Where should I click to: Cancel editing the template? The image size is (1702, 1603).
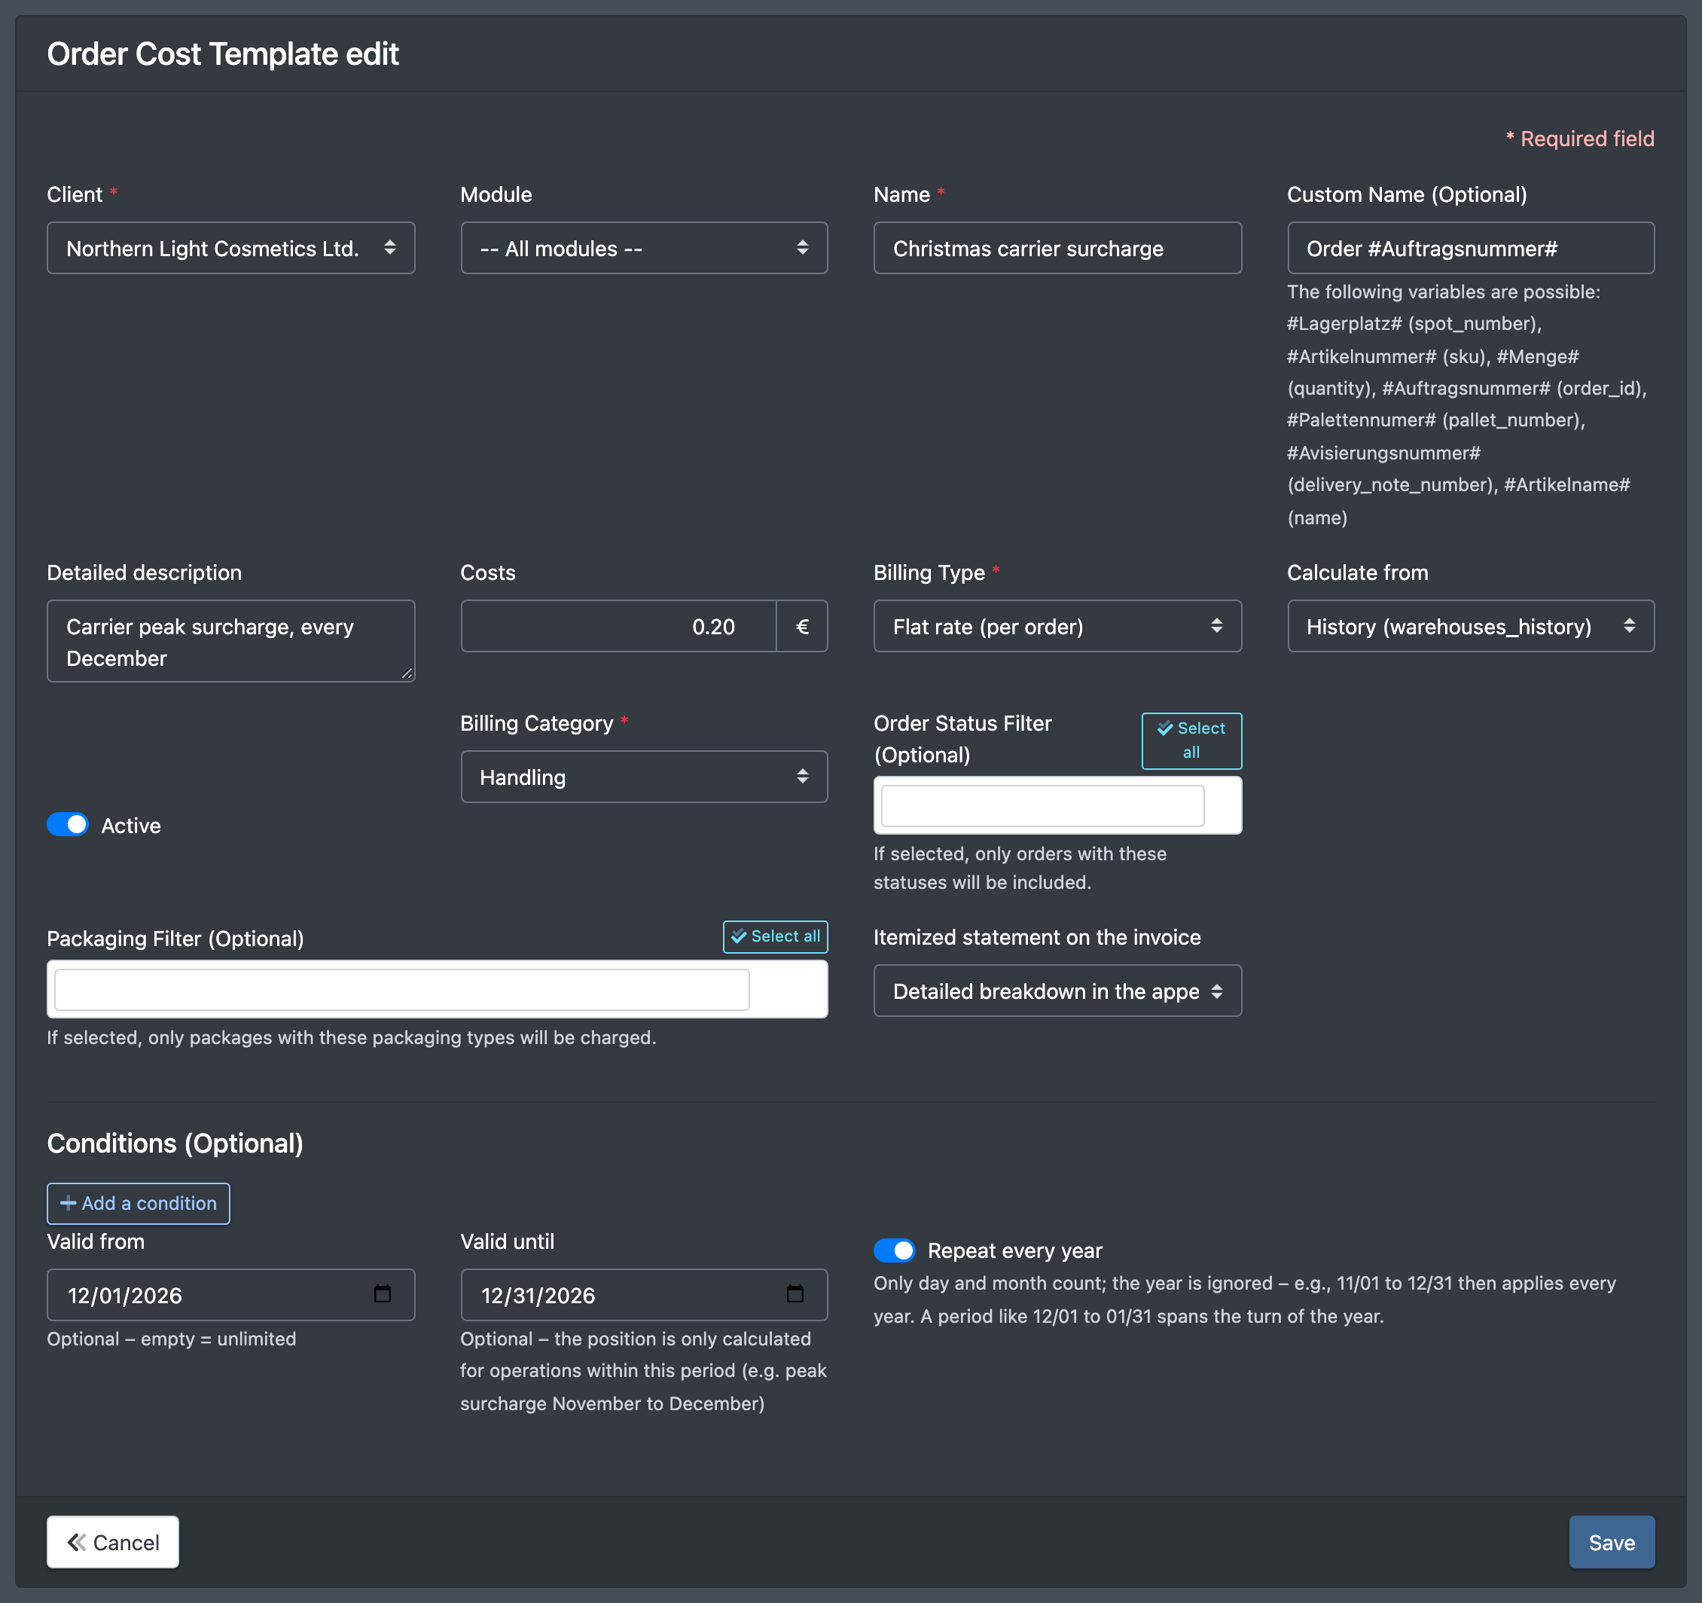click(x=113, y=1541)
